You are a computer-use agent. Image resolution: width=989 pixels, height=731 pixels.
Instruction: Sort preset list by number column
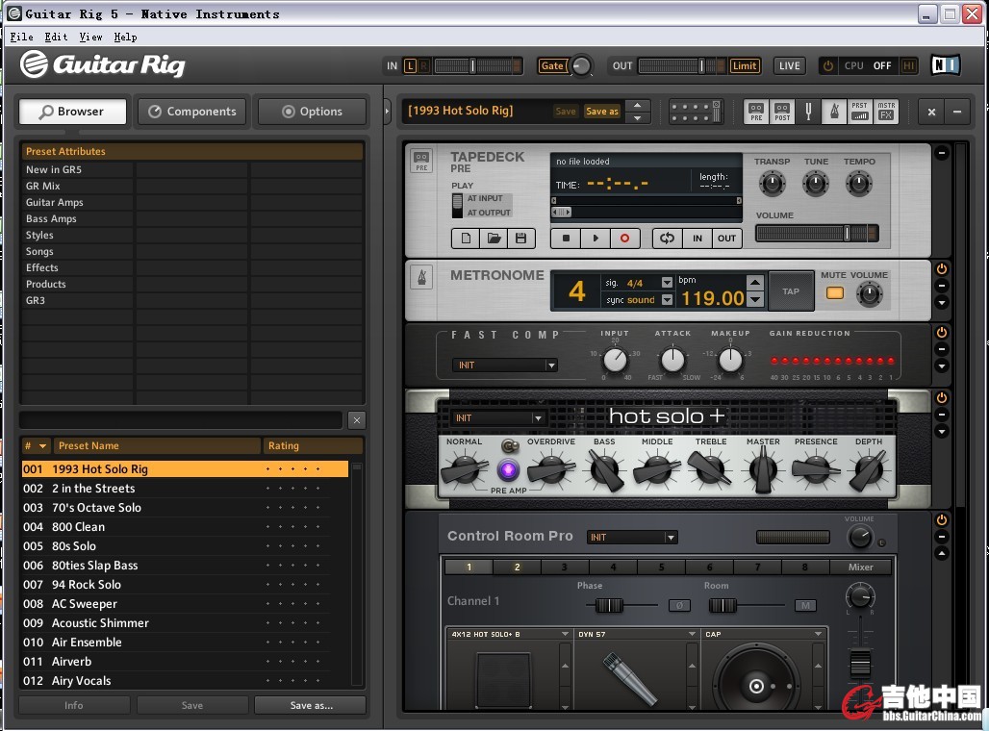tap(36, 446)
